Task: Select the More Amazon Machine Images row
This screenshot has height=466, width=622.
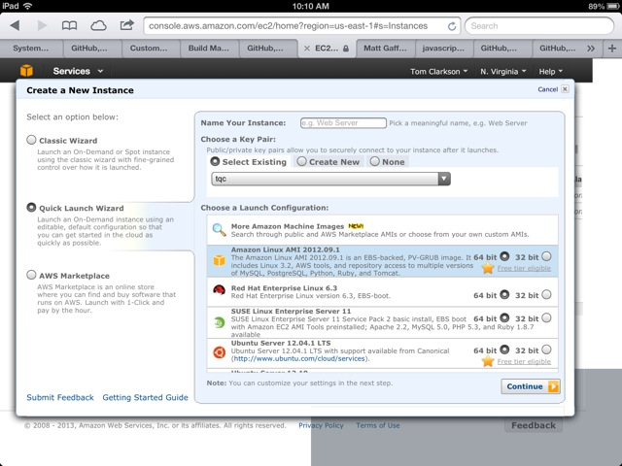Action: pos(382,230)
